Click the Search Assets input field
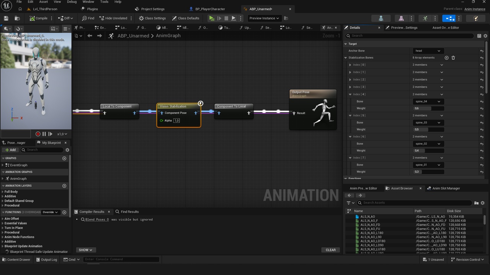This screenshot has height=275, width=490. pyautogui.click(x=415, y=203)
